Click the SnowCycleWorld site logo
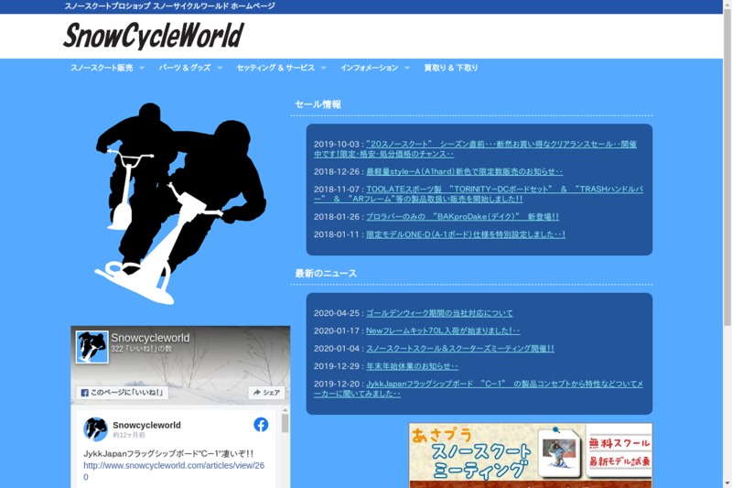The width and height of the screenshot is (732, 488). (154, 36)
